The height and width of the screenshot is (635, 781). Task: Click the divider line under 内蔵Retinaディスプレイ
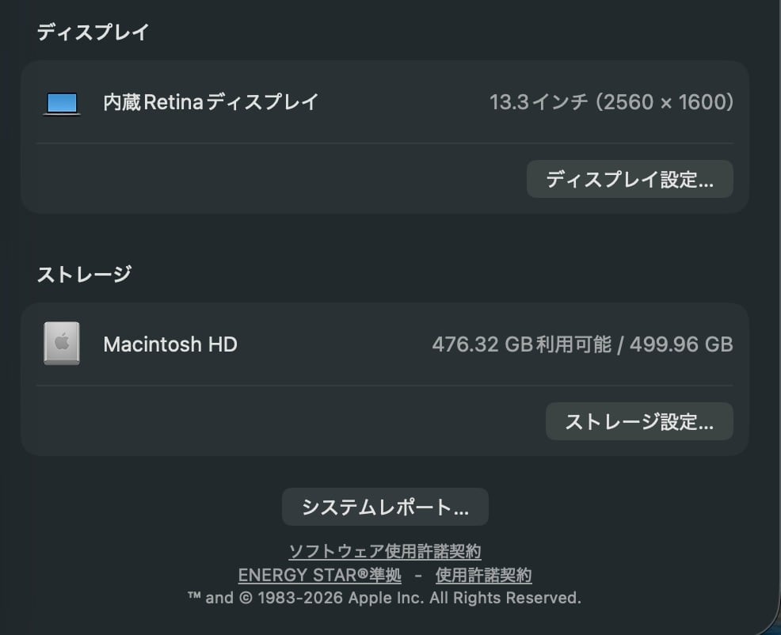click(385, 143)
